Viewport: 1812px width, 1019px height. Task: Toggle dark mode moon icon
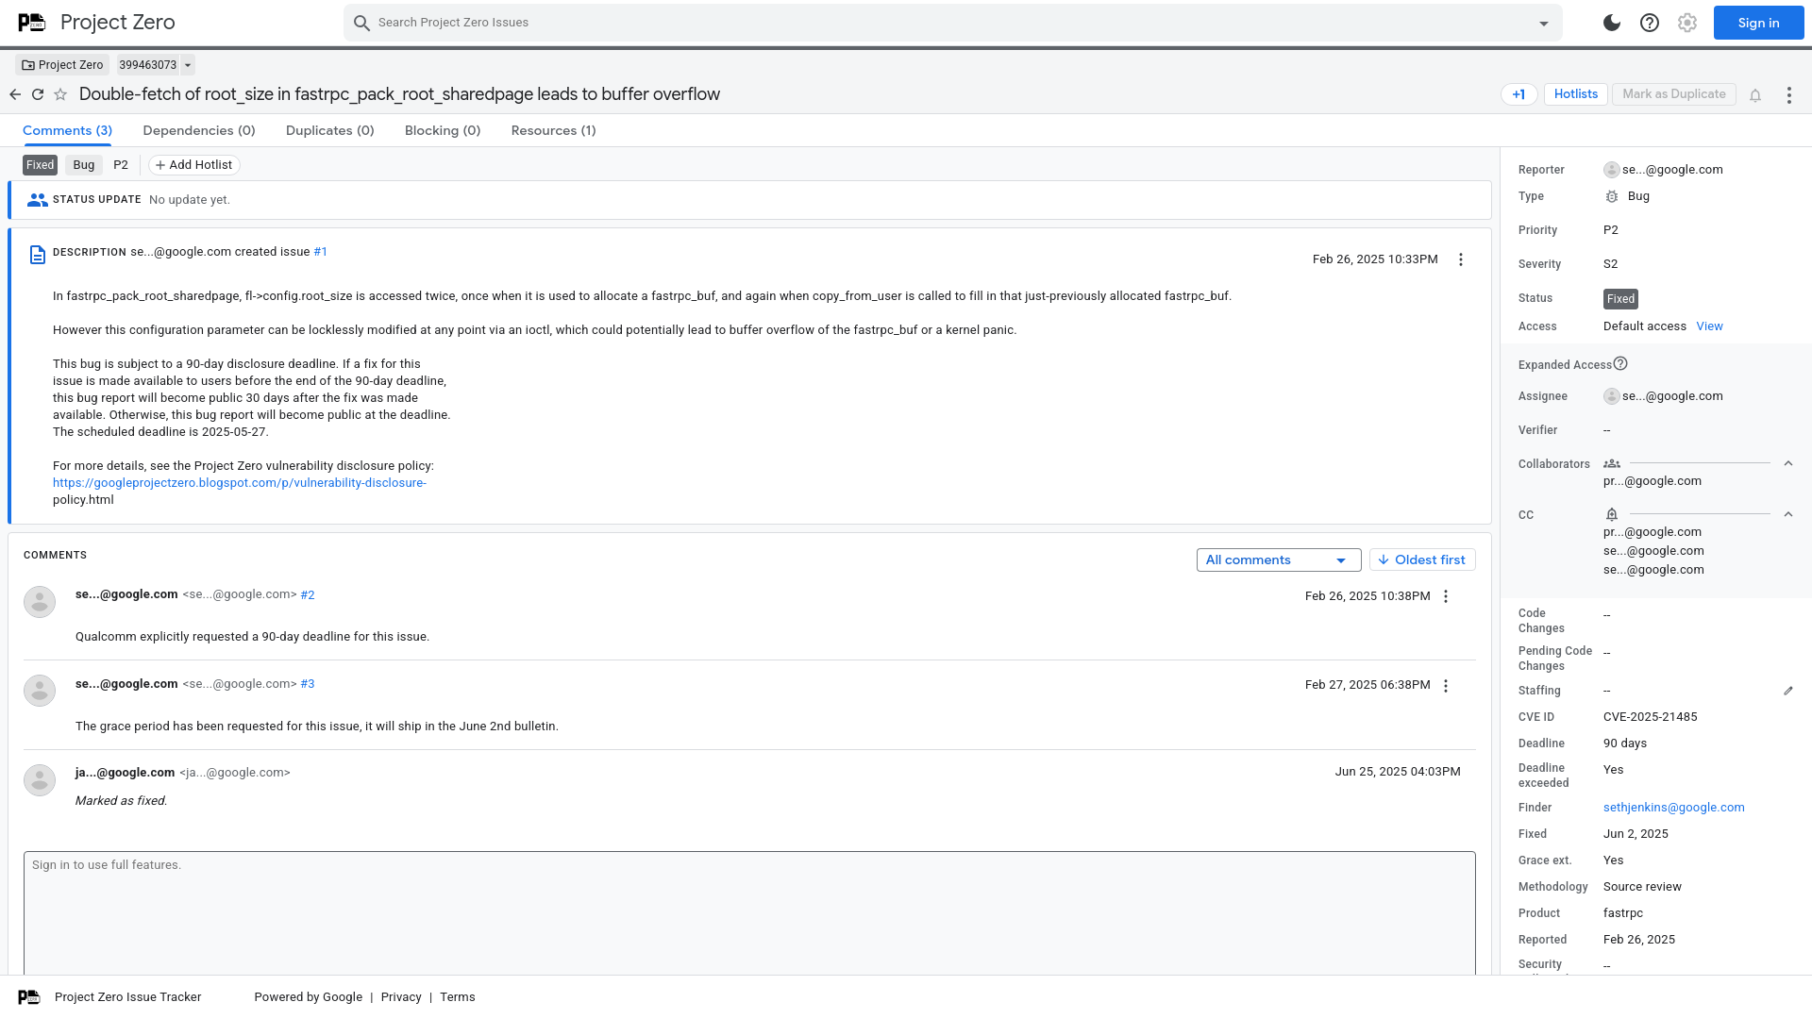pos(1612,23)
